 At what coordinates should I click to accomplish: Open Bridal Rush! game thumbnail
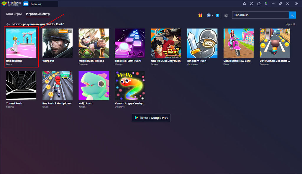pos(21,43)
